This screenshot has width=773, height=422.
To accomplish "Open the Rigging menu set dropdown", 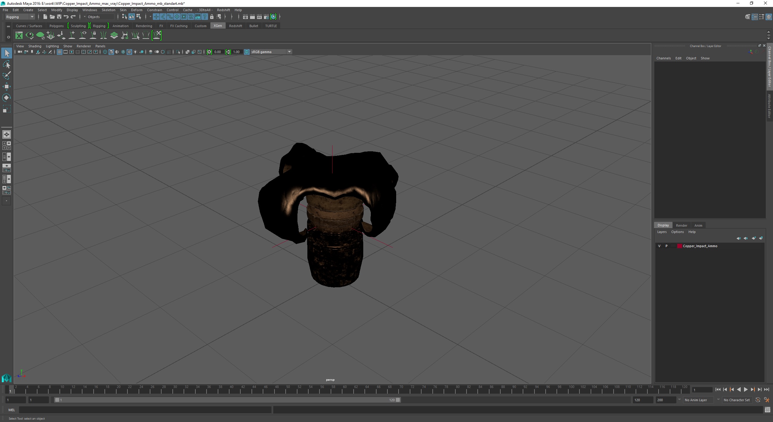I will tap(20, 17).
